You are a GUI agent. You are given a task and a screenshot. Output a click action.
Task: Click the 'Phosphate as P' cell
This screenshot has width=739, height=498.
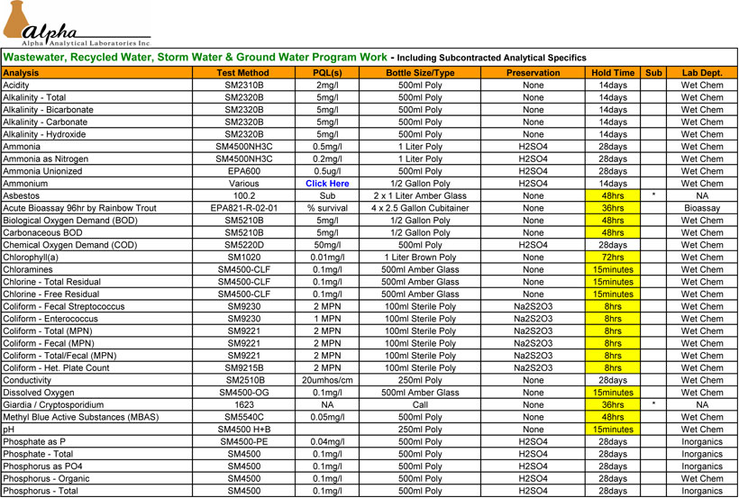[96, 441]
